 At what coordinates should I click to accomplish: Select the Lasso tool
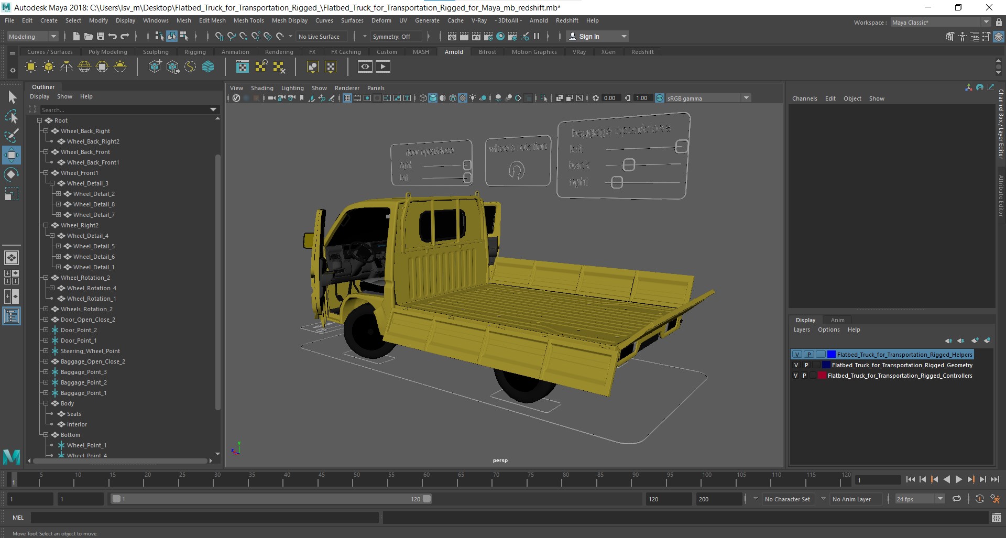[12, 116]
